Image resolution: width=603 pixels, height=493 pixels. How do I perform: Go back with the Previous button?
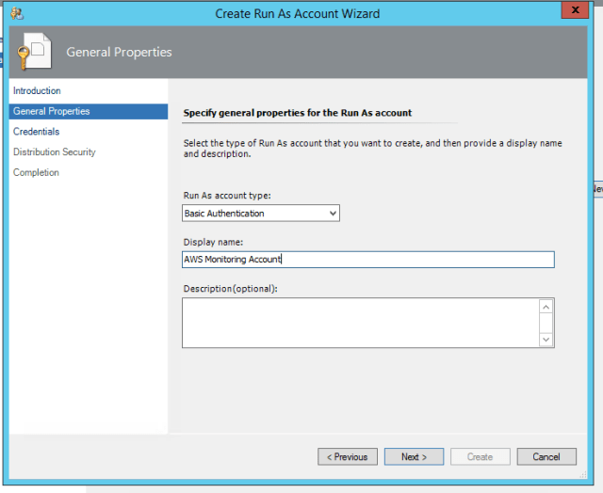(347, 457)
